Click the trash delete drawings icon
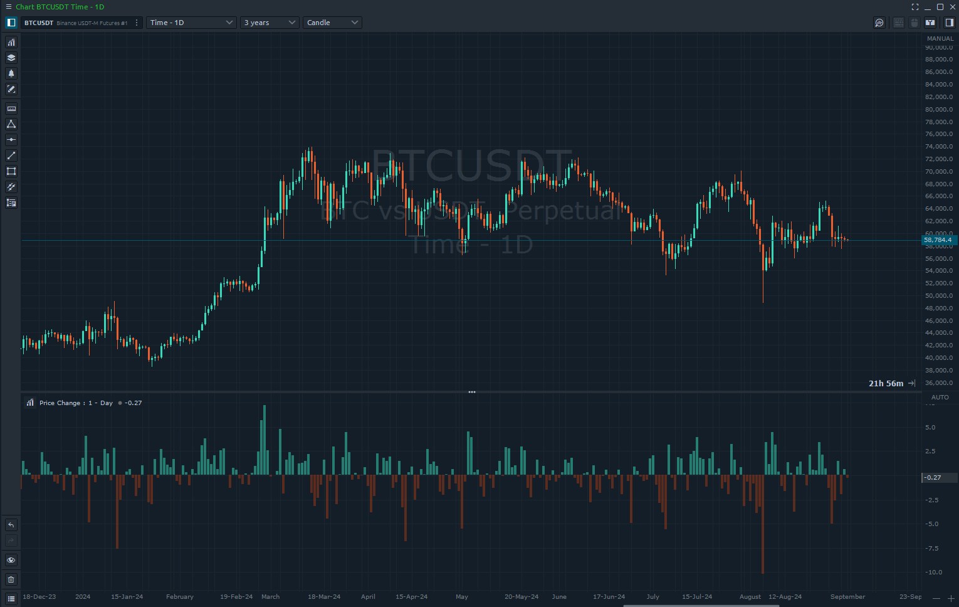 click(x=11, y=579)
